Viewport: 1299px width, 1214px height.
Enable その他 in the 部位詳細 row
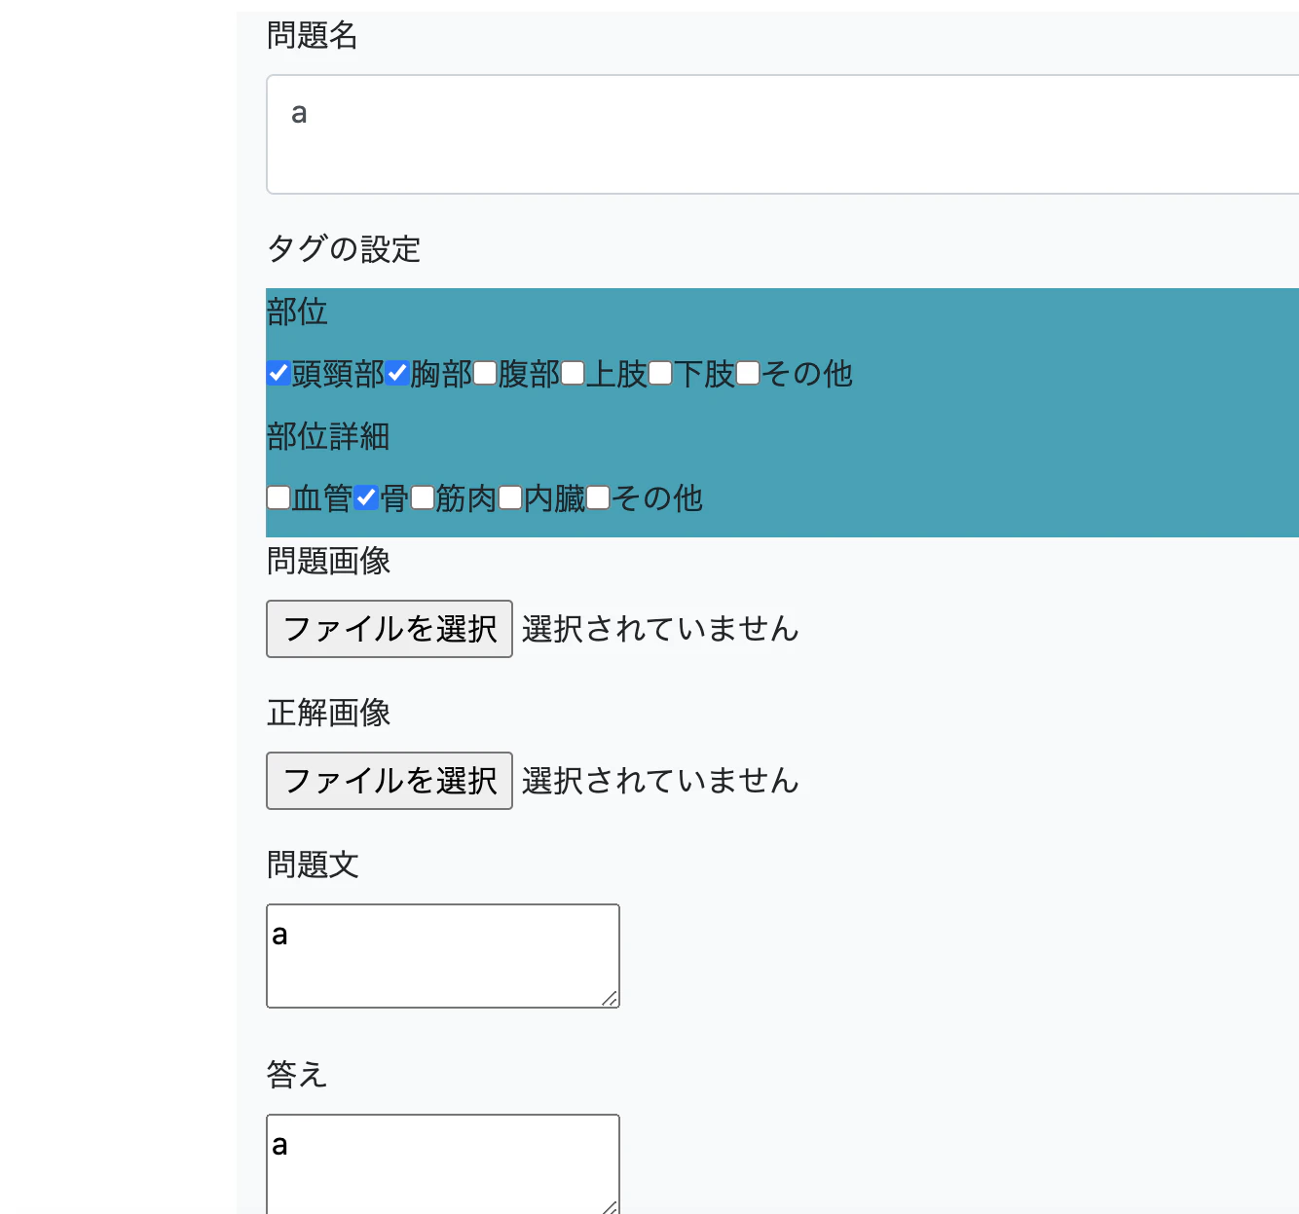click(597, 497)
